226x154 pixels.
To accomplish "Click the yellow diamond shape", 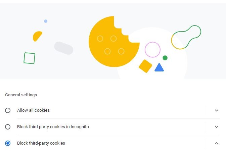I will point(145,66).
